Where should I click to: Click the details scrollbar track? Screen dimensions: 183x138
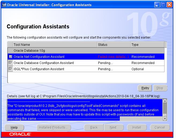coord(165,108)
